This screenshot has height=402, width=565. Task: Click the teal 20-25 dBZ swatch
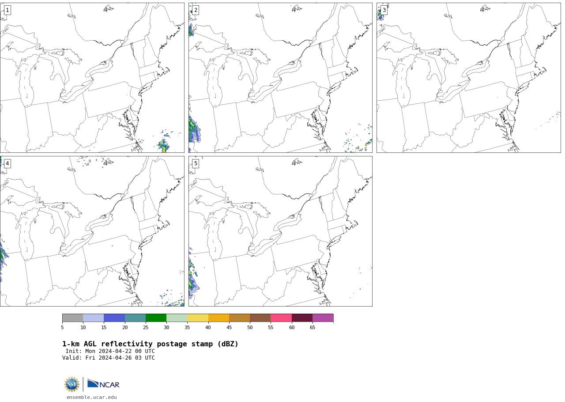coord(135,318)
